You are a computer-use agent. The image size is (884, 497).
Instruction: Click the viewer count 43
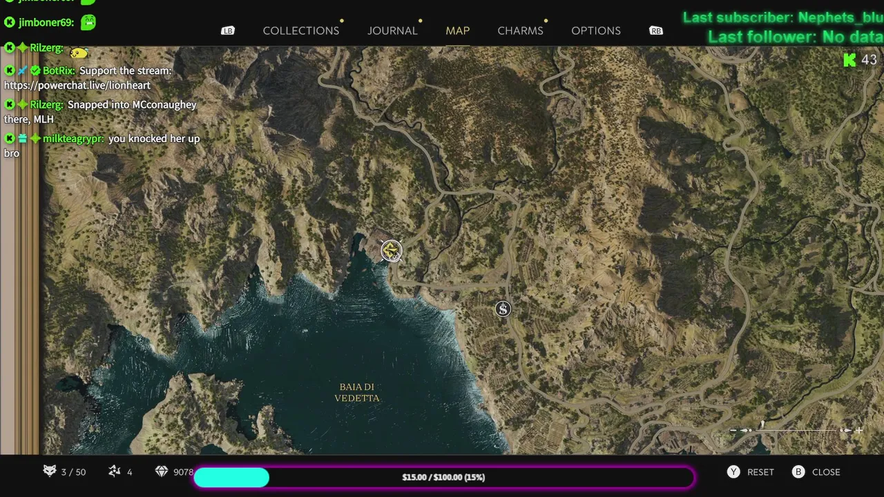pyautogui.click(x=869, y=60)
